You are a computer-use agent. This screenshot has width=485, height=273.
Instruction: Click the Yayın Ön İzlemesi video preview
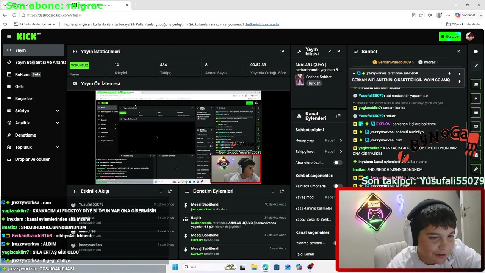178,137
